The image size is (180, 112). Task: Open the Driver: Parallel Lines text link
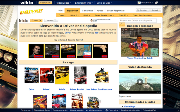(x=80, y=90)
